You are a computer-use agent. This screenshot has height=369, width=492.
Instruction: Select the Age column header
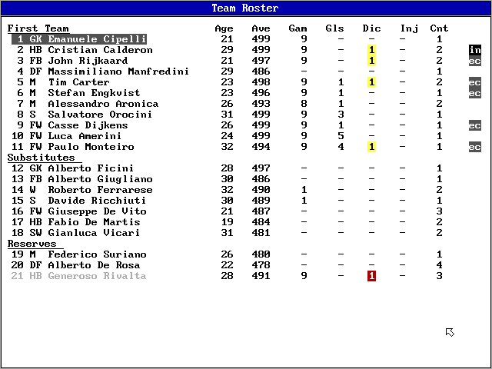(x=224, y=28)
